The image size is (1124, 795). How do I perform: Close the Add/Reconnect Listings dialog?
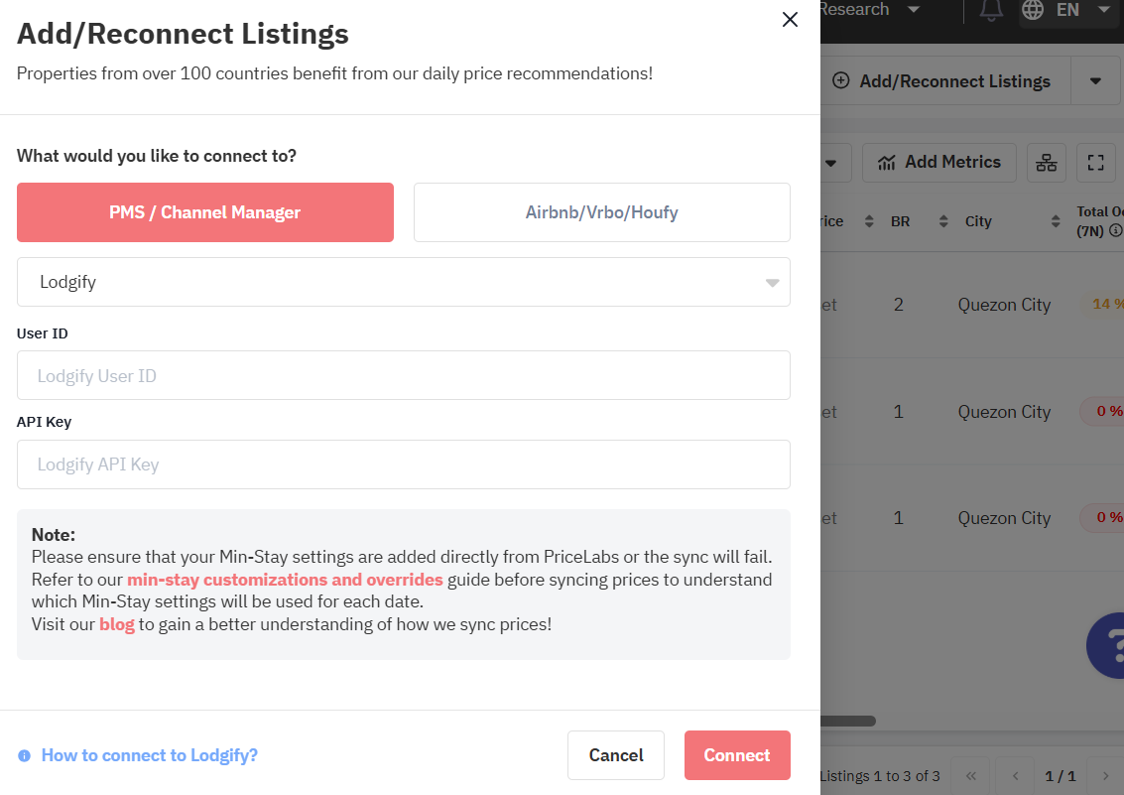[790, 20]
